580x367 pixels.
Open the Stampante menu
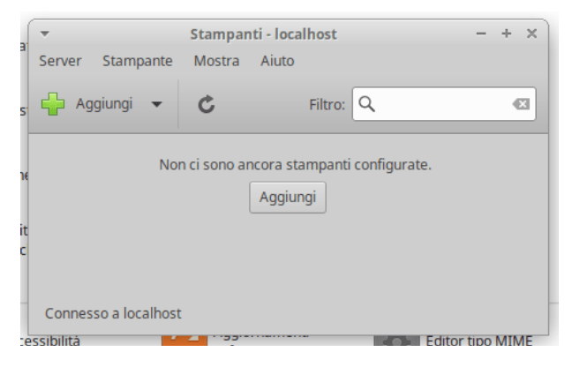(x=137, y=61)
